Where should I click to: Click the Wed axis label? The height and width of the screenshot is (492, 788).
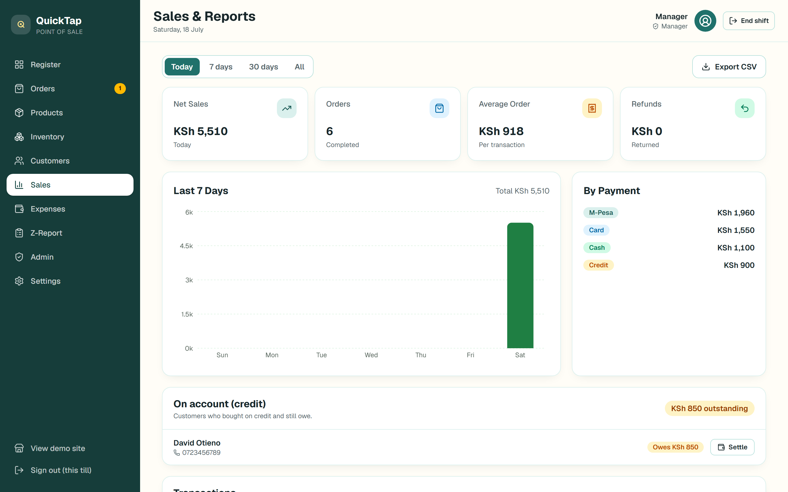coord(371,355)
